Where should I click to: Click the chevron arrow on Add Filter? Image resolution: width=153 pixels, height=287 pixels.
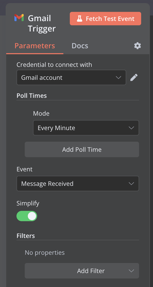pyautogui.click(x=131, y=271)
